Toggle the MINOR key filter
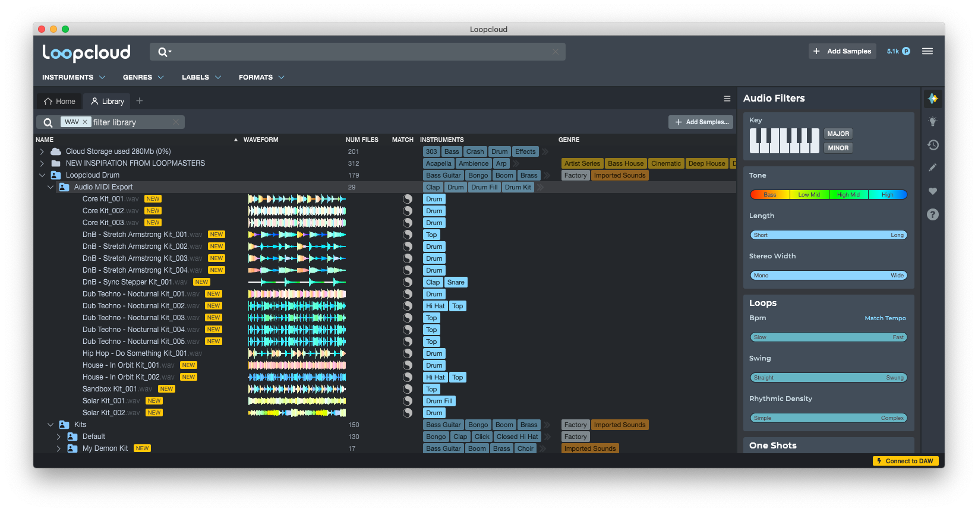 (x=838, y=148)
